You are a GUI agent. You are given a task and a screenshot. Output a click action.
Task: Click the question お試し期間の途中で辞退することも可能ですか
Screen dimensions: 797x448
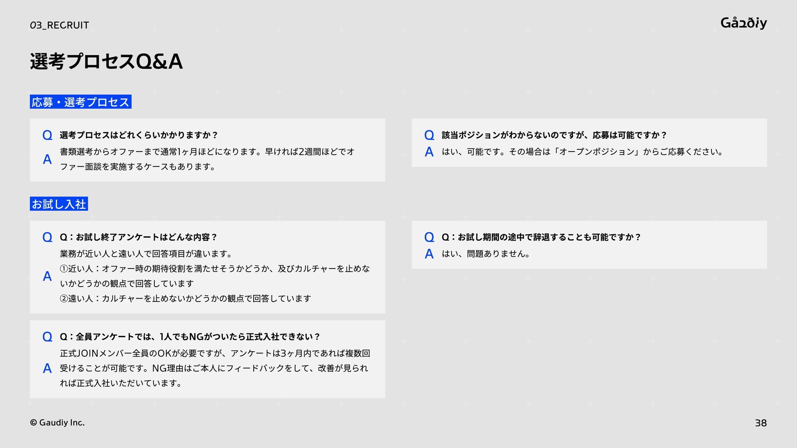(541, 237)
